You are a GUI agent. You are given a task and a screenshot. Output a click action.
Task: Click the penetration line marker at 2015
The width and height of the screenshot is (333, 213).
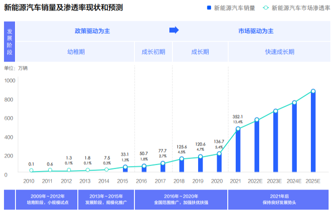point(125,167)
